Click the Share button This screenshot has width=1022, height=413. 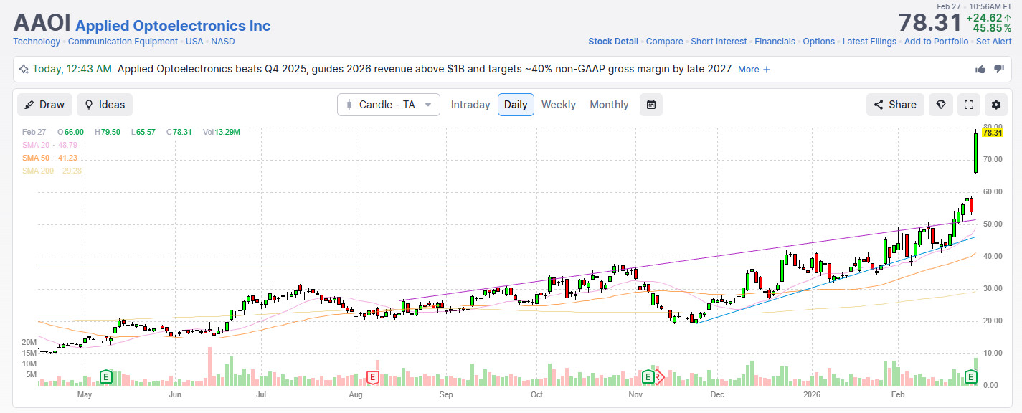tap(895, 105)
